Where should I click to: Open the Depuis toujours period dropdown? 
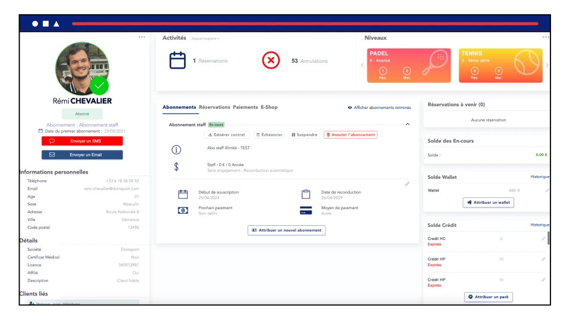click(205, 39)
